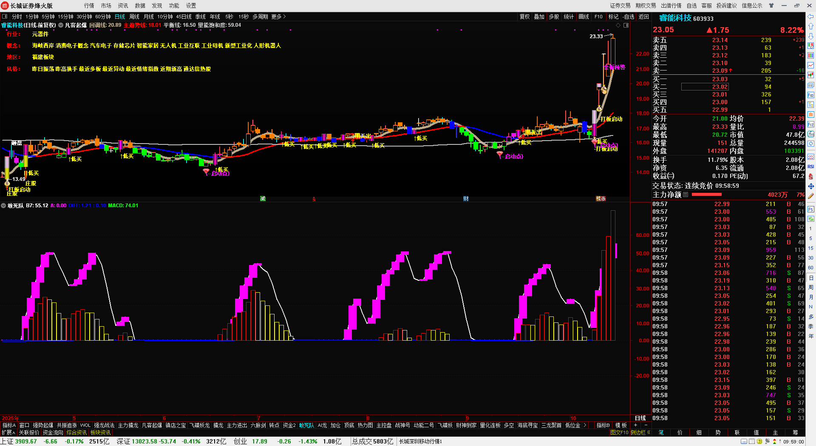The width and height of the screenshot is (816, 446).
Task: Click 模板 button
Action: pyautogui.click(x=621, y=425)
